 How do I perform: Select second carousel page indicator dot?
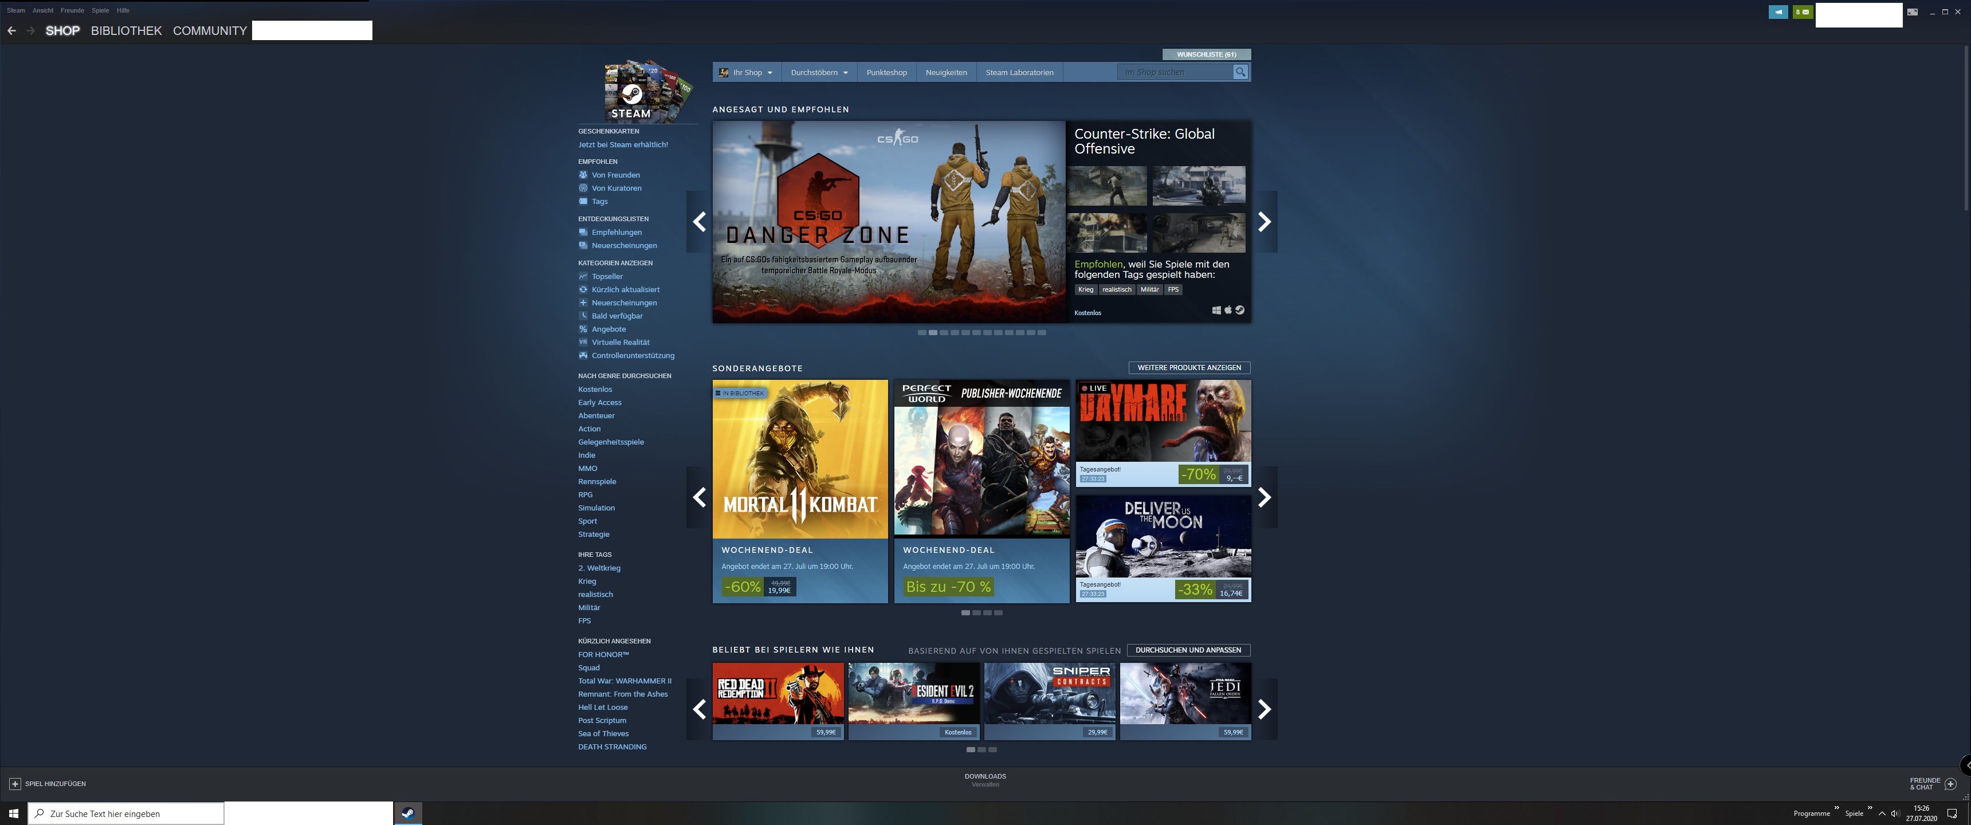pos(933,333)
